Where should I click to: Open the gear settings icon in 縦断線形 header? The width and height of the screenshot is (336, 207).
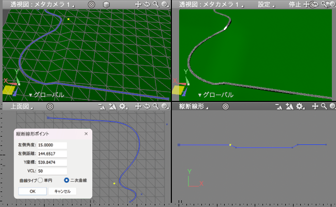point(300,106)
